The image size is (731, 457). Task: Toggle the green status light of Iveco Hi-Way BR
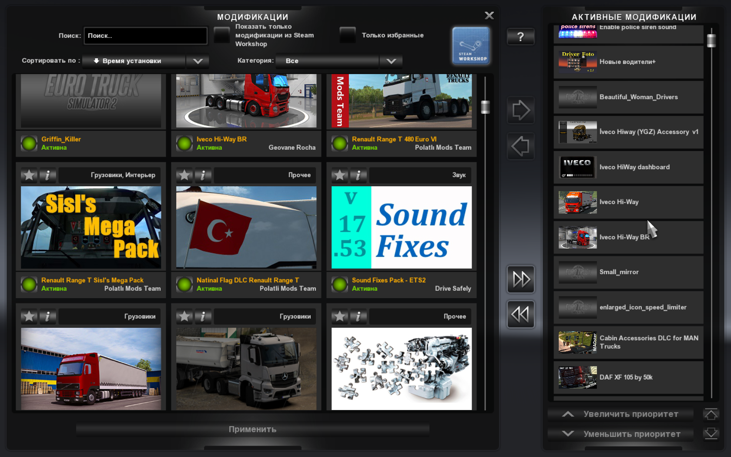tap(184, 143)
